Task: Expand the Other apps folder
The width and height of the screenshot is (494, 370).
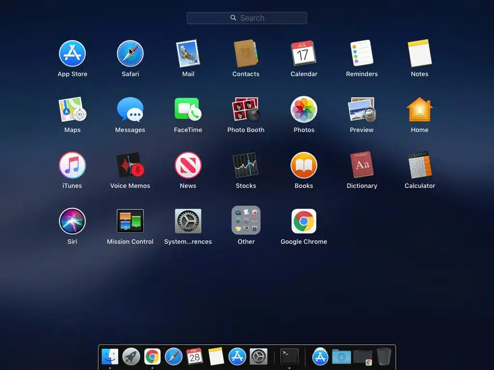Action: (246, 220)
